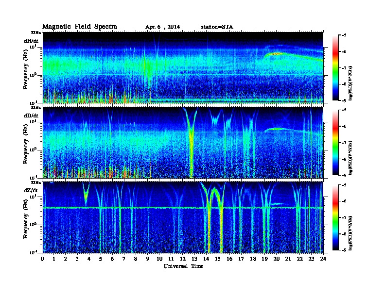Click hour tick label "23" on time axis

point(312,259)
